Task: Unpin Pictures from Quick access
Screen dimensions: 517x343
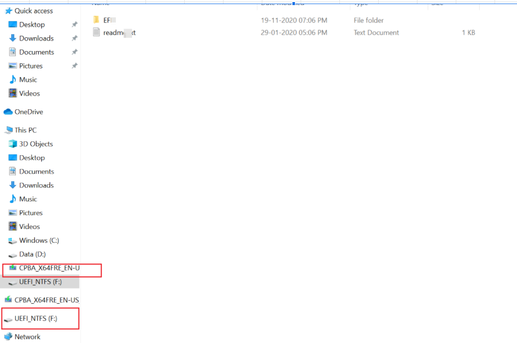Action: (x=74, y=65)
